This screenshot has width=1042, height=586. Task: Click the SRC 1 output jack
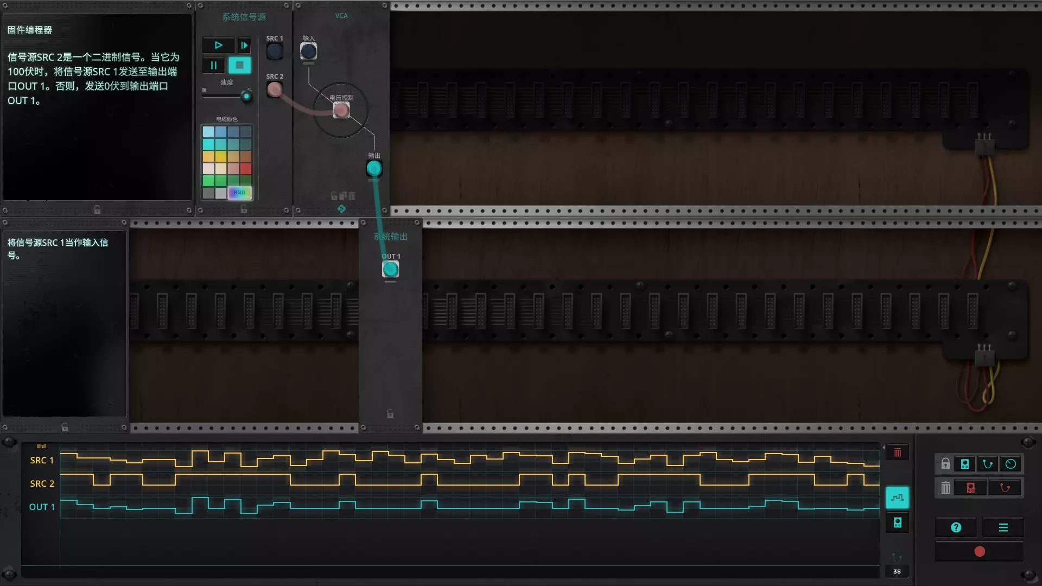(x=275, y=52)
